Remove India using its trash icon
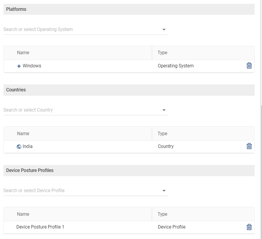 (x=249, y=146)
